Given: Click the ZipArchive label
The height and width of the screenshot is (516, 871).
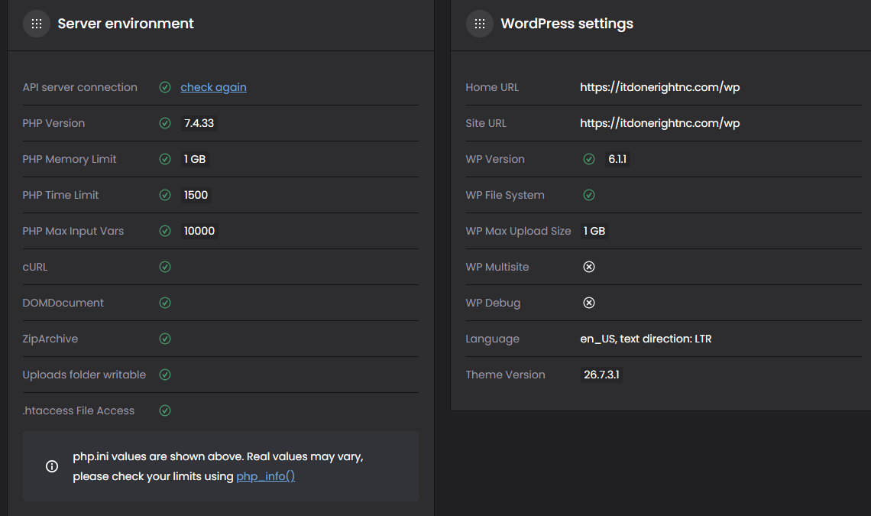Looking at the screenshot, I should coord(50,339).
